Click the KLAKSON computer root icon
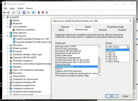The width and height of the screenshot is (138, 101). (7, 17)
